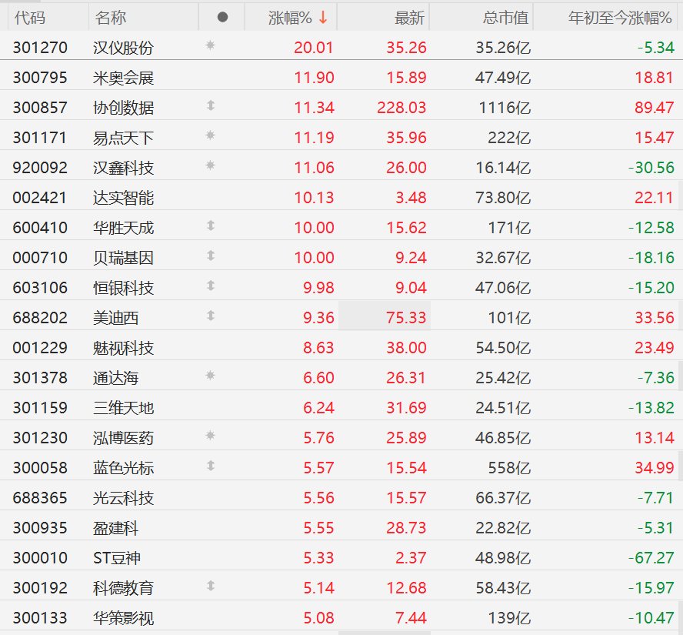Click stock code 301270
683x635 pixels.
40,48
